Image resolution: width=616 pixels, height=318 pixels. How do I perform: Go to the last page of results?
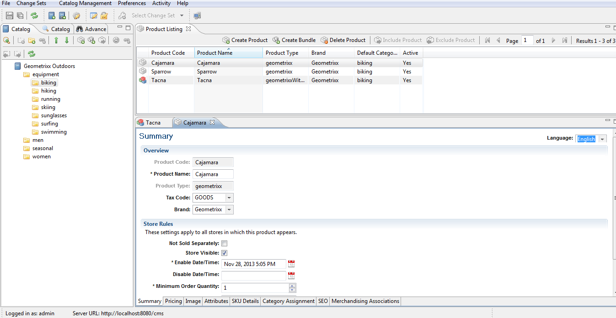click(x=565, y=40)
